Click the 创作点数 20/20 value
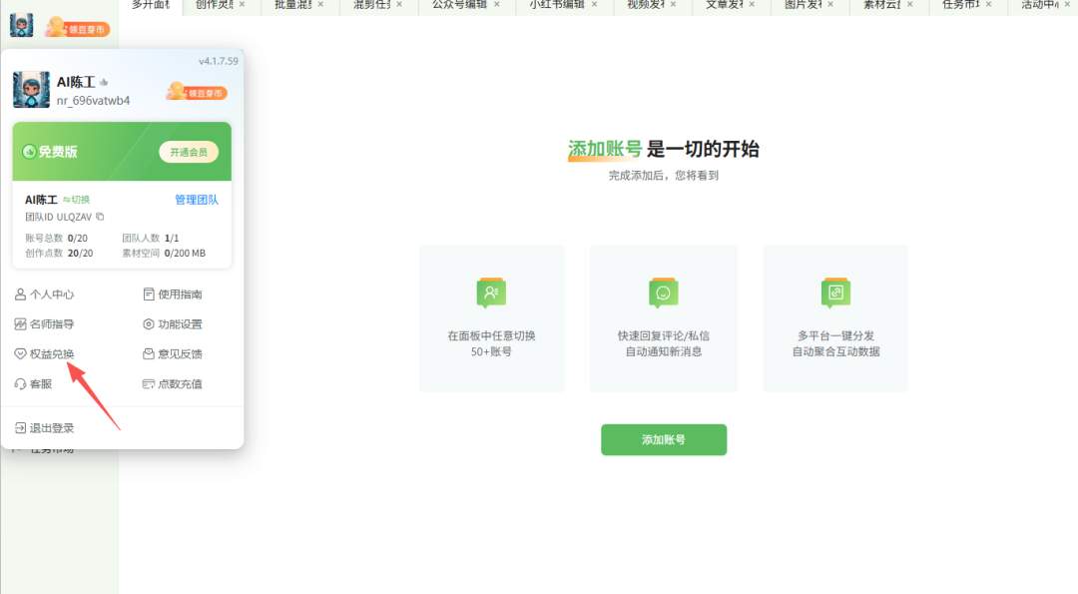Image resolution: width=1078 pixels, height=594 pixels. coord(81,253)
